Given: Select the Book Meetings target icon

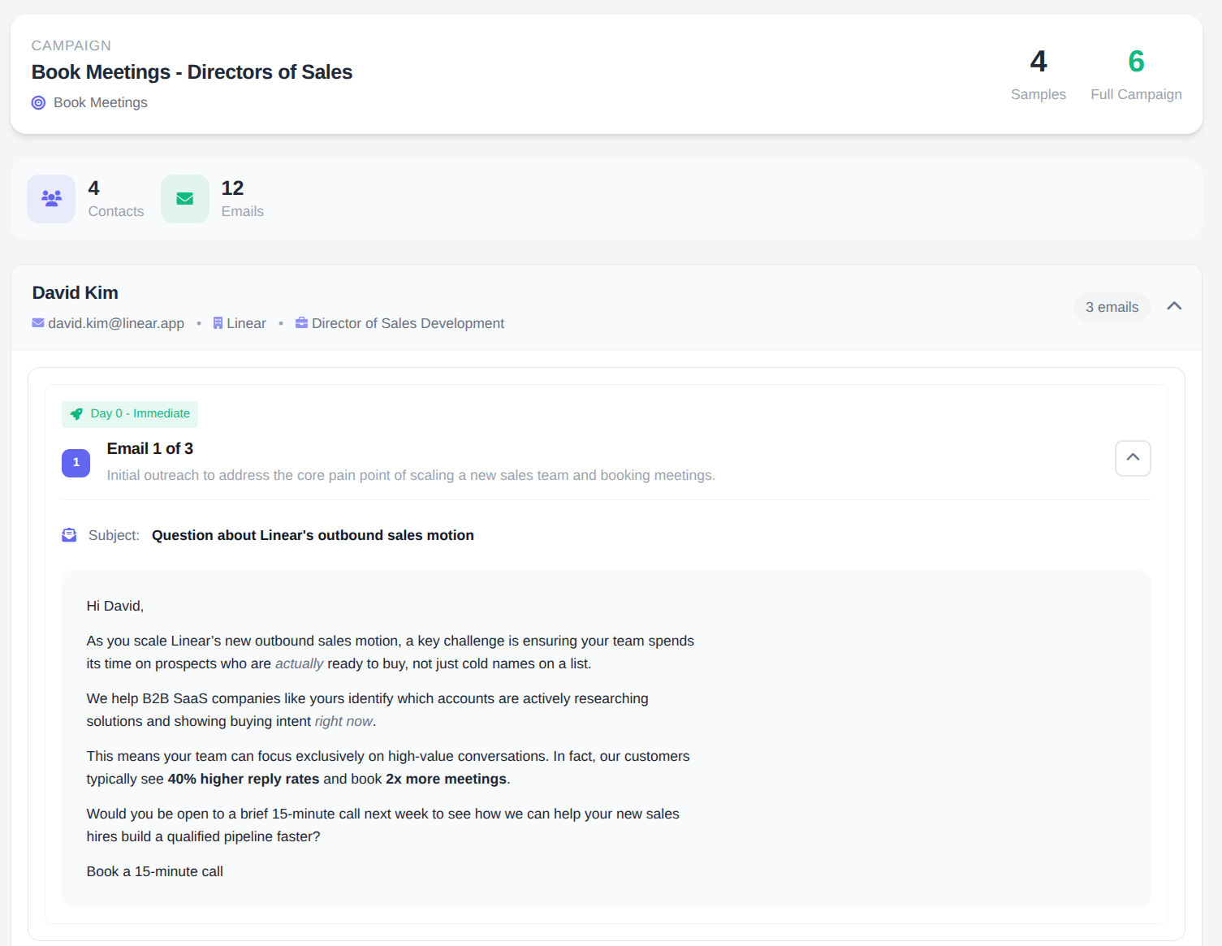Looking at the screenshot, I should [x=38, y=102].
